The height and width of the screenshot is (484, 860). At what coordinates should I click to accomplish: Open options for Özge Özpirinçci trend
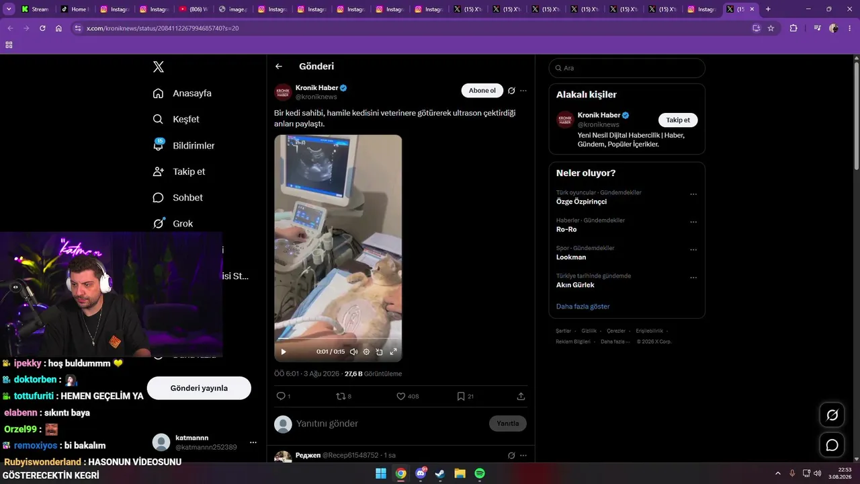pyautogui.click(x=693, y=194)
